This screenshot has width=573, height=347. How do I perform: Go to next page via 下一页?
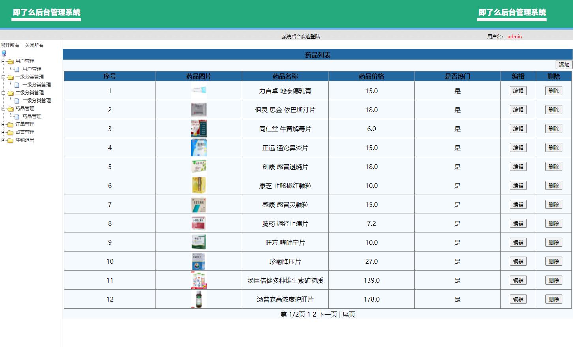[x=328, y=315]
